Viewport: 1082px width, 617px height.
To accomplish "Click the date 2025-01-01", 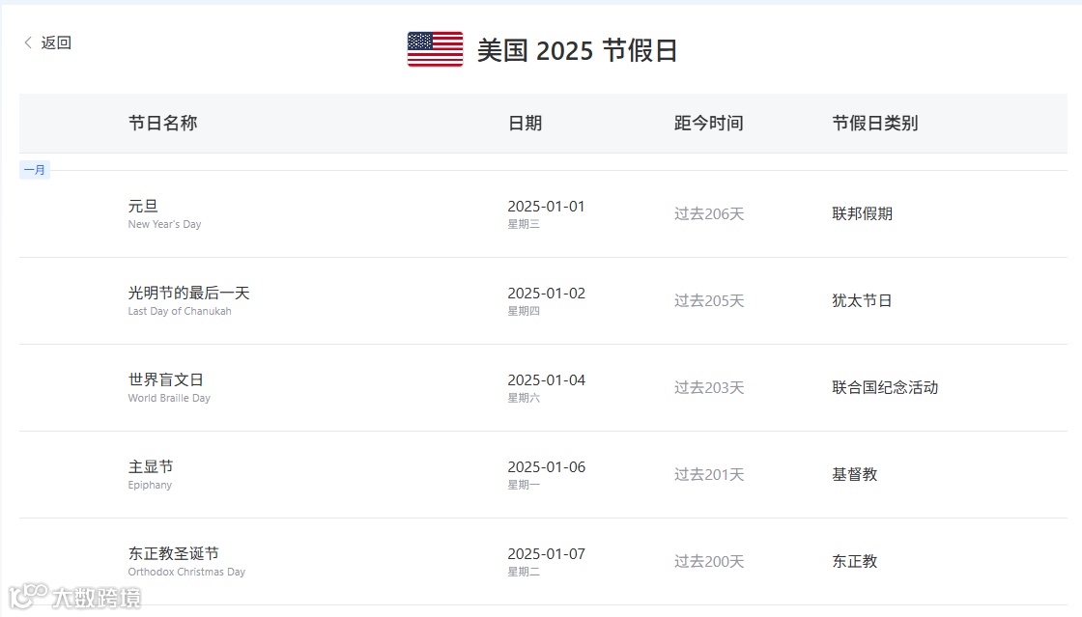I will pyautogui.click(x=546, y=206).
